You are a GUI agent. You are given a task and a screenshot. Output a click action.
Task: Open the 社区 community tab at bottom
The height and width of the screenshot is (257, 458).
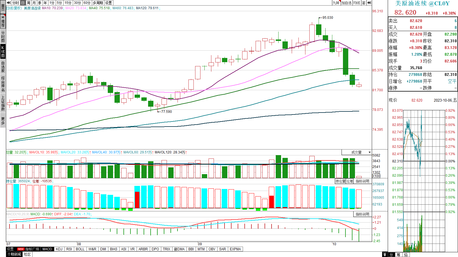pos(27,254)
